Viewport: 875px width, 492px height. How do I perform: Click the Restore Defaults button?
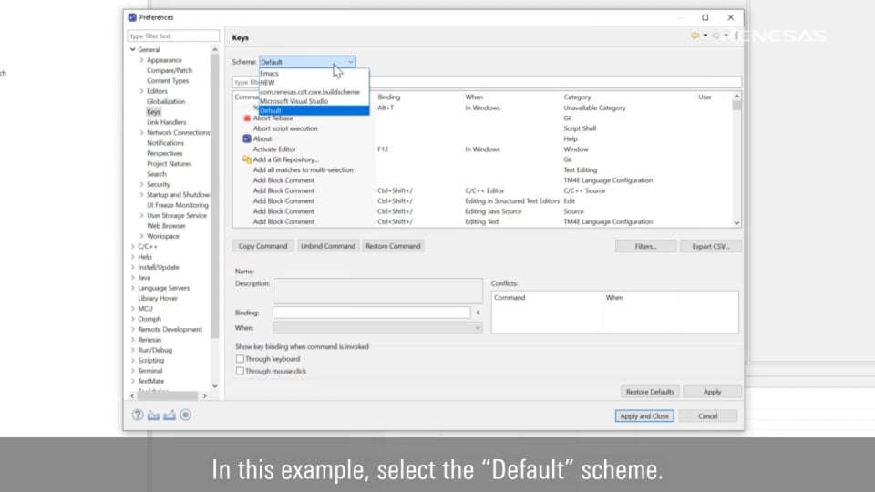[x=649, y=392]
